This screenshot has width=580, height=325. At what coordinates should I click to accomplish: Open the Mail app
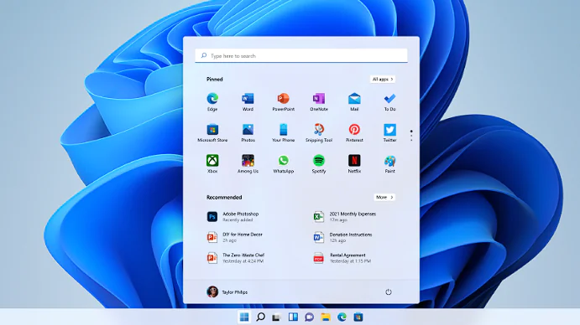354,102
